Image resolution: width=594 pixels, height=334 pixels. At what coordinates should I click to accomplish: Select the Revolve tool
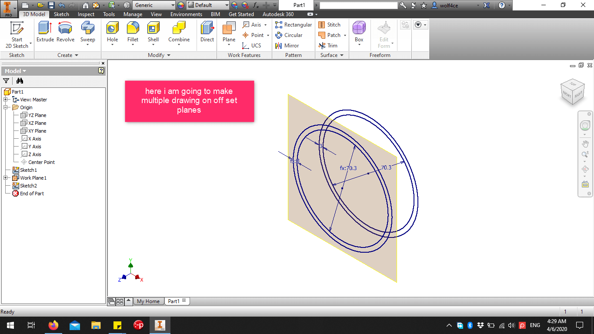(x=65, y=32)
